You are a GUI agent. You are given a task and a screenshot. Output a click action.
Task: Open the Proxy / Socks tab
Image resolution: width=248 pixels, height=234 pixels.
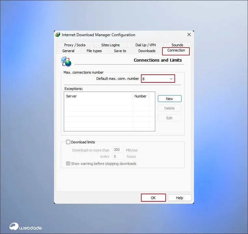click(x=75, y=45)
